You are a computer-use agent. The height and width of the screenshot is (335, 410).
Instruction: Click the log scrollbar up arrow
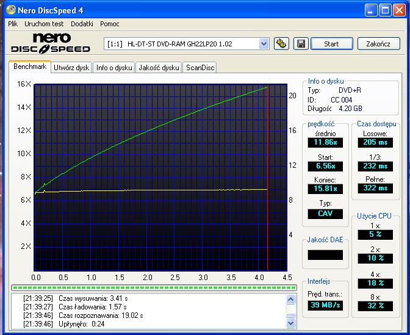(291, 299)
